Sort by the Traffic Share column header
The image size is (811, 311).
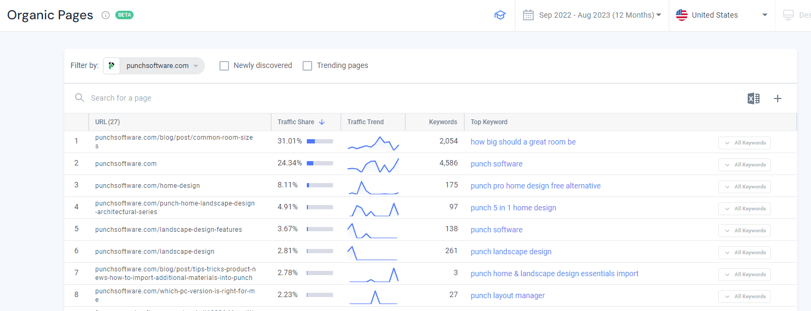[x=296, y=122]
